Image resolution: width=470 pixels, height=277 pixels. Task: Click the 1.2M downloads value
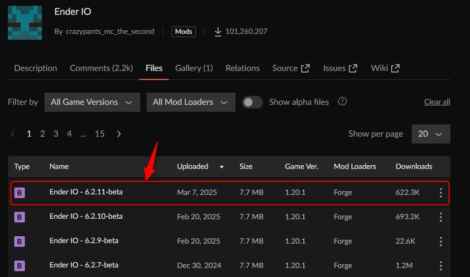coord(404,265)
